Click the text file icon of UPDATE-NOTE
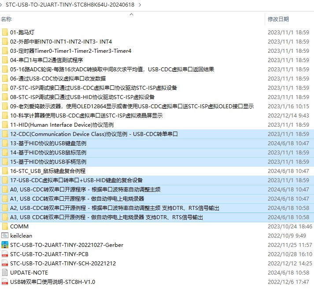Screen dimensions: 314x290 click(5, 272)
